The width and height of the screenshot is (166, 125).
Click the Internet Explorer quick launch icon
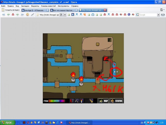[x=58, y=123]
